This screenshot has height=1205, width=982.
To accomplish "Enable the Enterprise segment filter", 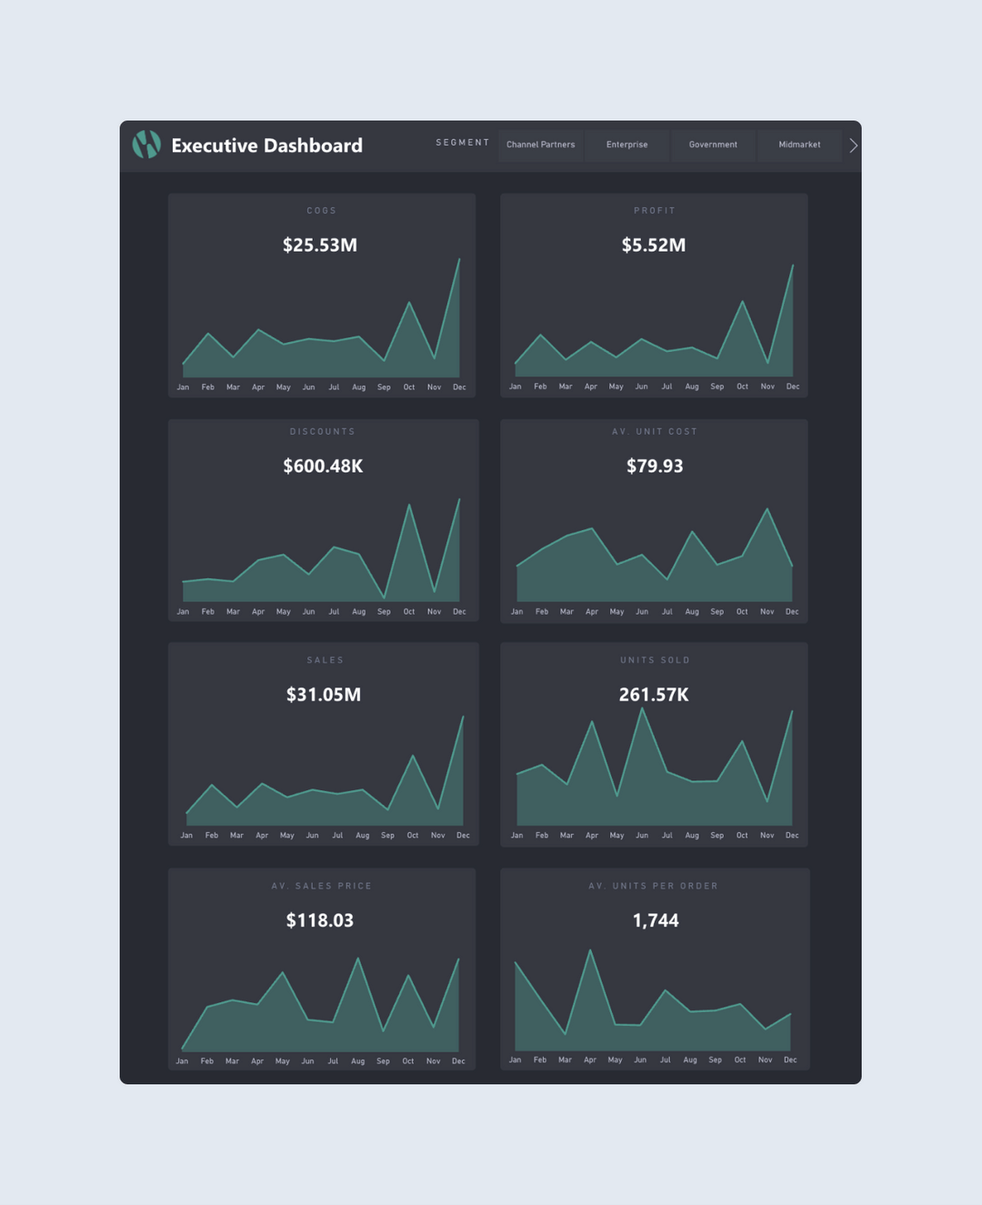I will coord(626,145).
